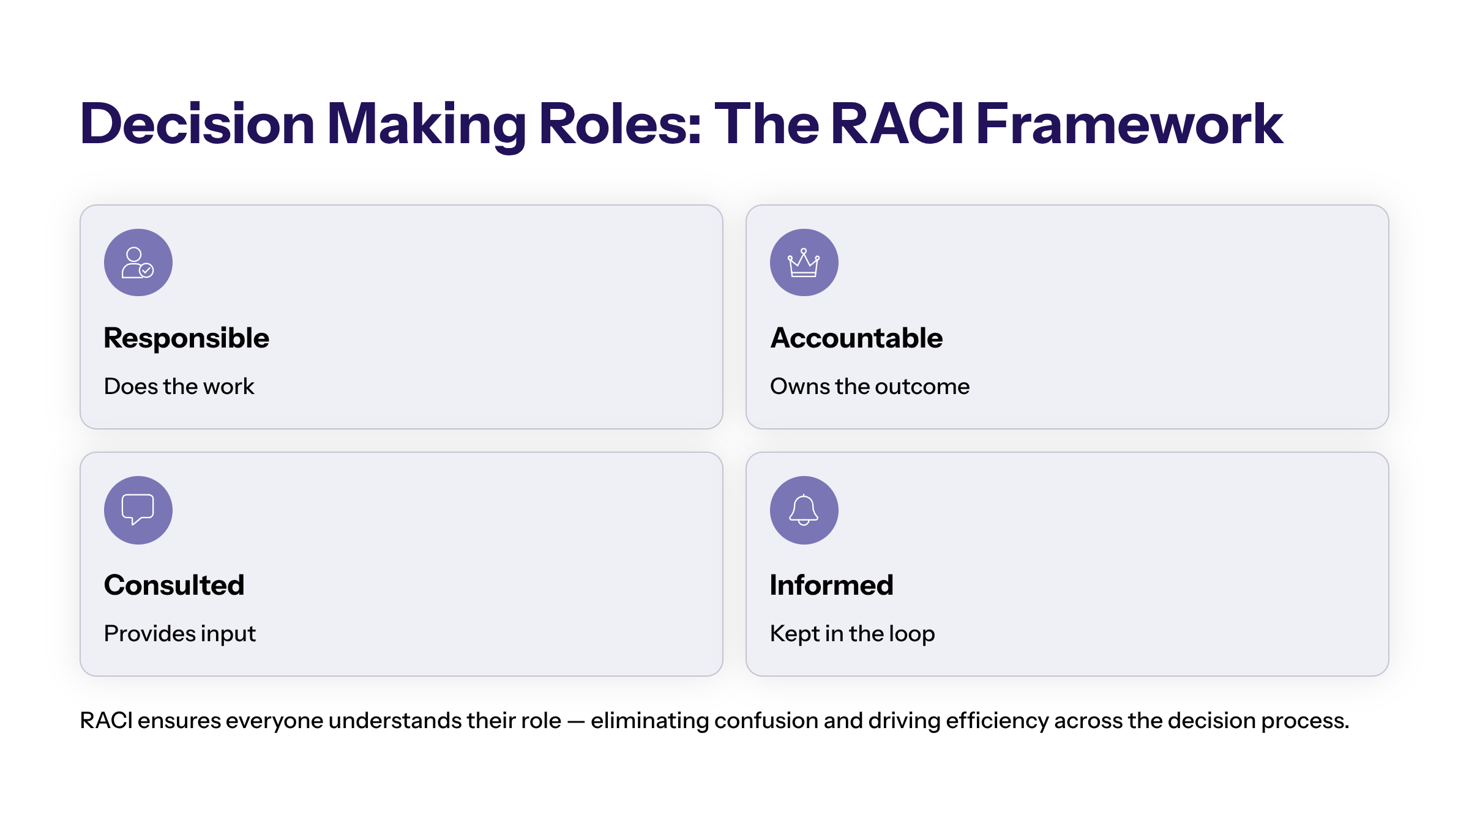Click the "Responsible" heading
This screenshot has height=826, width=1469.
(x=186, y=338)
